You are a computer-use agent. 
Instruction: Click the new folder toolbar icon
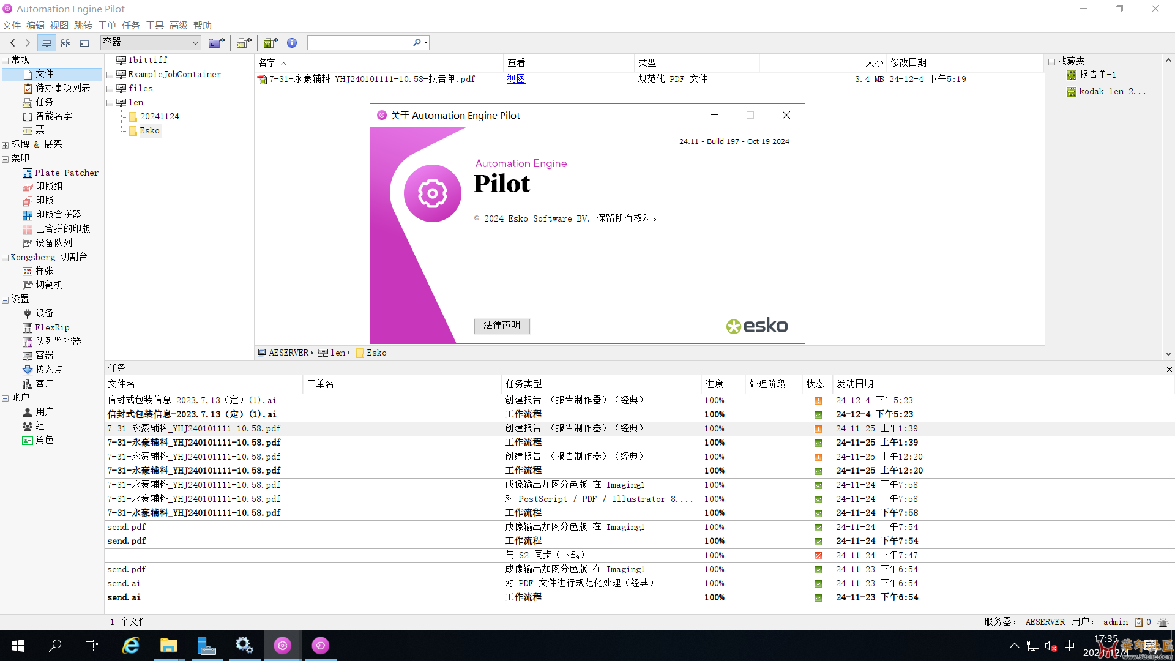point(216,43)
